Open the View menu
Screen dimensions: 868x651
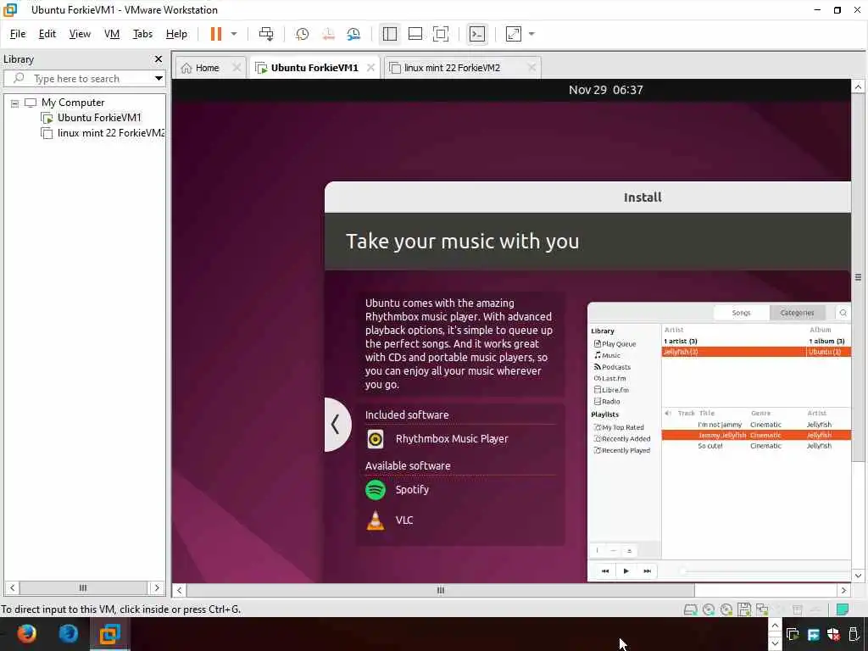pos(80,34)
